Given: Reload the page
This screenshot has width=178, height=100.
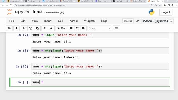Looking at the screenshot, I should pyautogui.click(x=11, y=5).
